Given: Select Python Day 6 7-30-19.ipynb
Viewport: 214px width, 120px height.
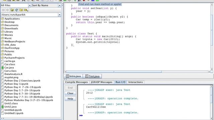Looking at the screenshot, I should point(22,94).
